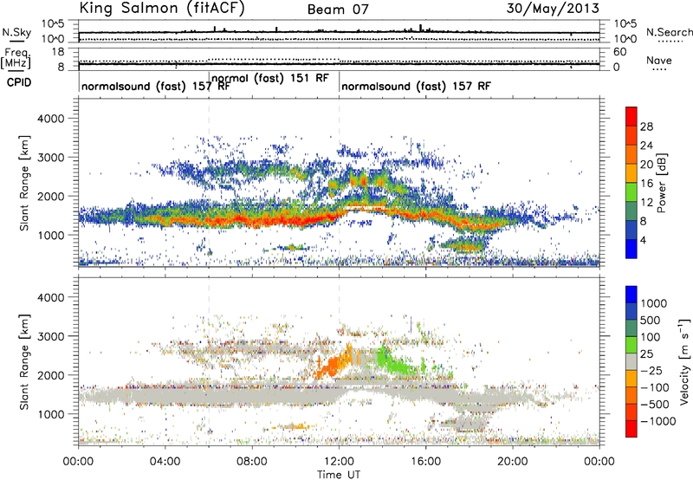This screenshot has height=480, width=693.
Task: Click the velocity panel's Slant Range axis label
Action: (24, 361)
